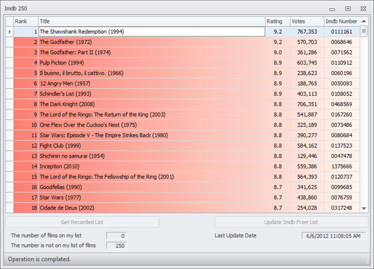Image resolution: width=374 pixels, height=269 pixels.
Task: Click rank number 10 cell
Action: 26,125
